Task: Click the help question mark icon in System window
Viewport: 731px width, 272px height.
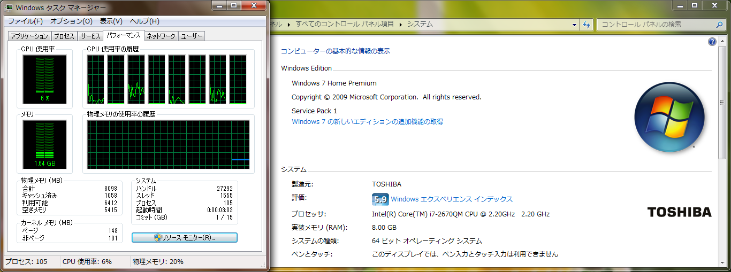Action: click(x=712, y=42)
